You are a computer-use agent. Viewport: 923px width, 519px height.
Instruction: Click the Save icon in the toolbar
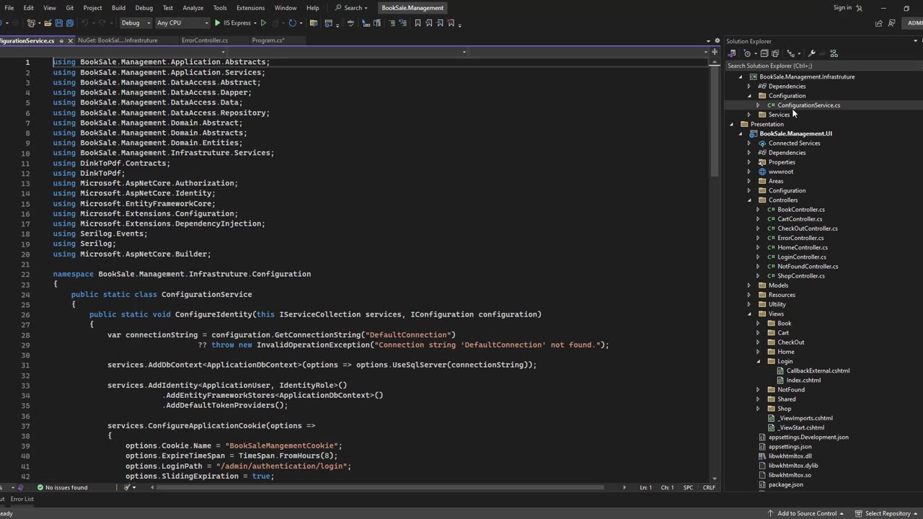(59, 23)
